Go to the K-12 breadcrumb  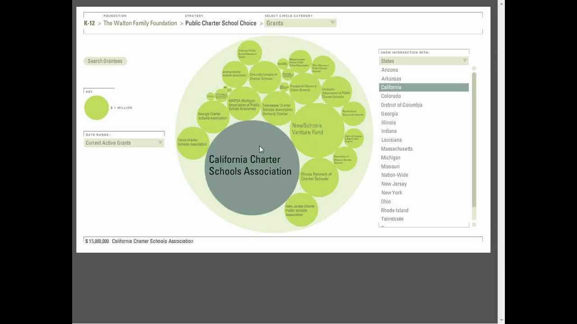pos(89,23)
